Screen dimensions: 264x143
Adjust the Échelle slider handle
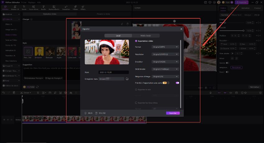225,23
